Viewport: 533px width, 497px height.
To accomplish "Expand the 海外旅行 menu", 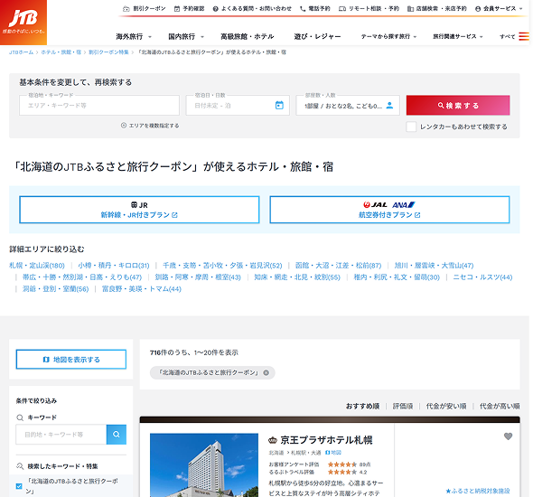I will point(134,36).
